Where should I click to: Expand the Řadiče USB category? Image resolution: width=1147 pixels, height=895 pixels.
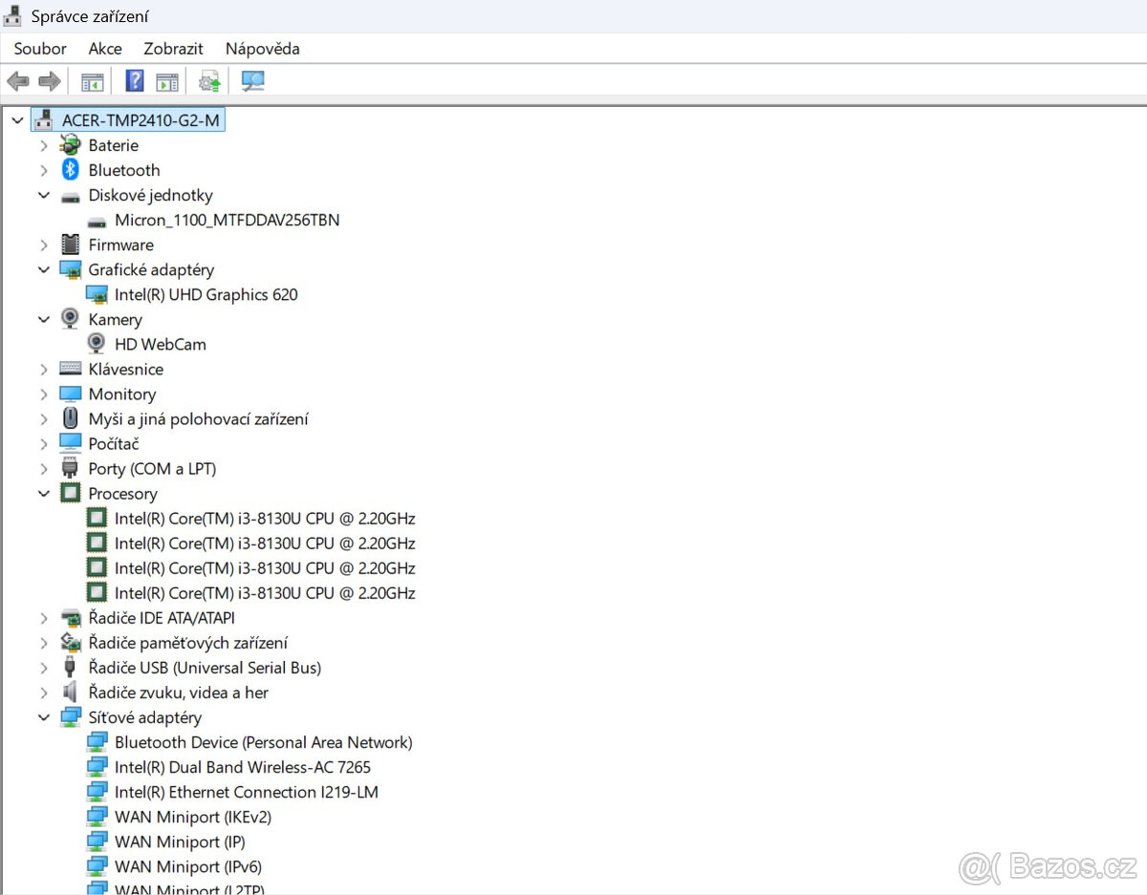pyautogui.click(x=43, y=667)
